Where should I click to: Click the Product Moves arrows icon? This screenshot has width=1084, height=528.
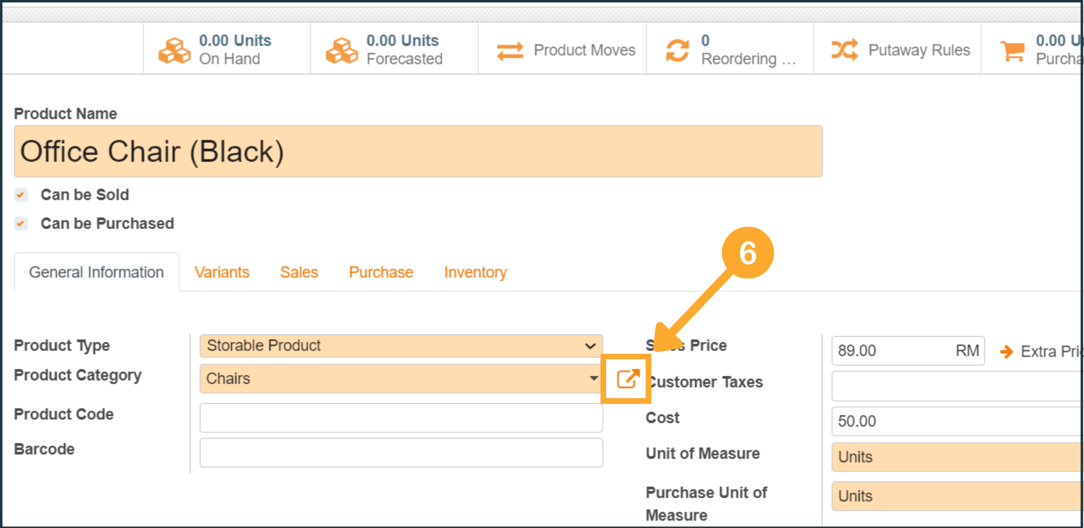click(509, 50)
